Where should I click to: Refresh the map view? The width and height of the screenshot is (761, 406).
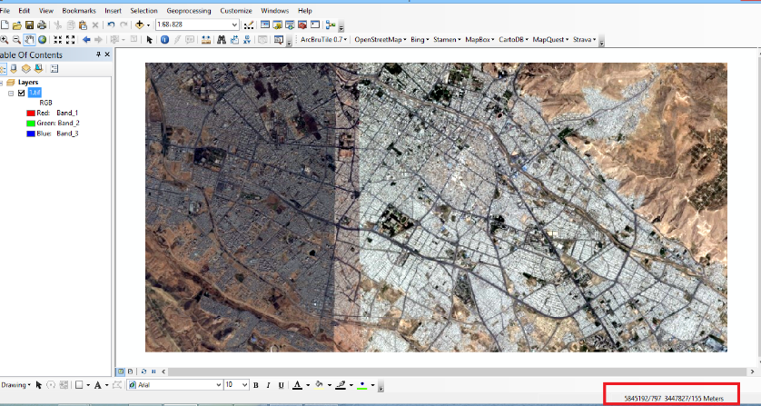[x=143, y=371]
